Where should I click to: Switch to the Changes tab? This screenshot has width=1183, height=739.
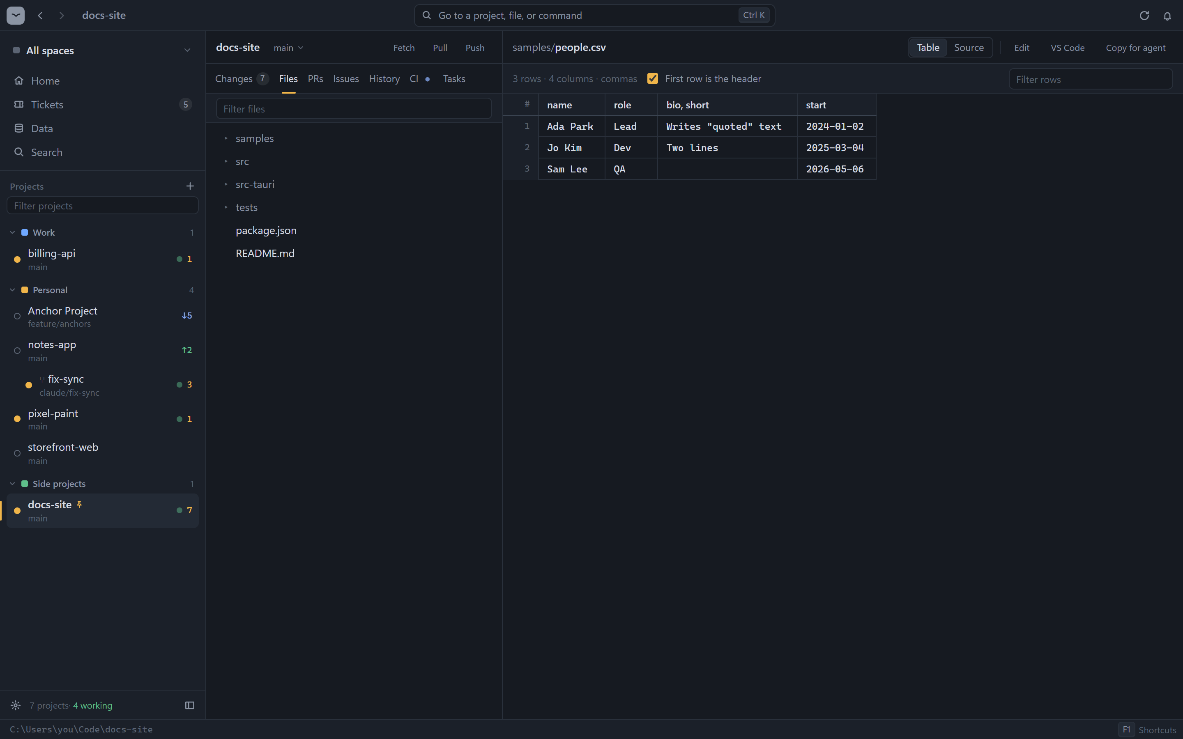pos(242,79)
